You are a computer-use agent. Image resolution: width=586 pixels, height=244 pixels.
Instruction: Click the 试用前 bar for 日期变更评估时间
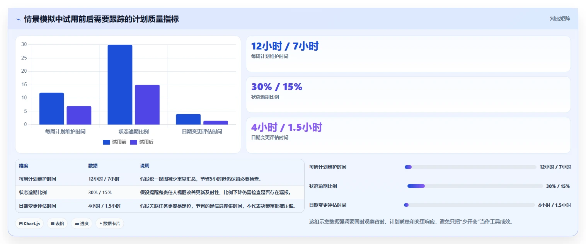188,119
